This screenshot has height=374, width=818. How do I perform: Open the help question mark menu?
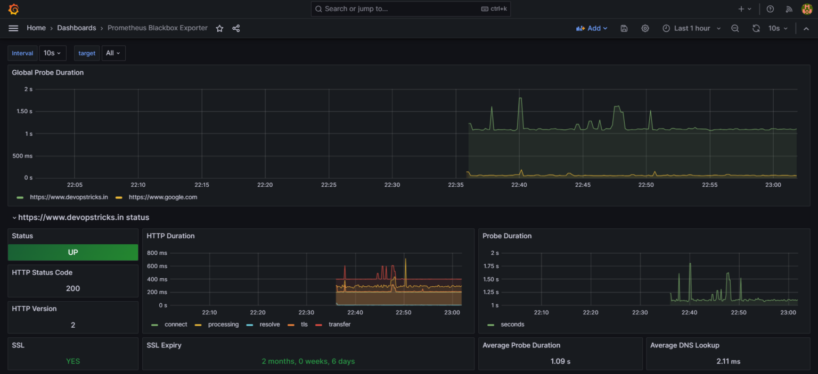click(770, 9)
